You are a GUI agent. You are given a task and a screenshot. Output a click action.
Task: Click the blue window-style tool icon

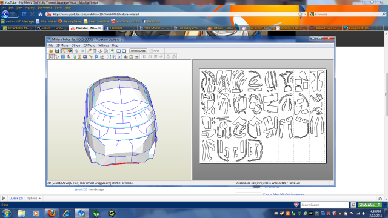(63, 57)
